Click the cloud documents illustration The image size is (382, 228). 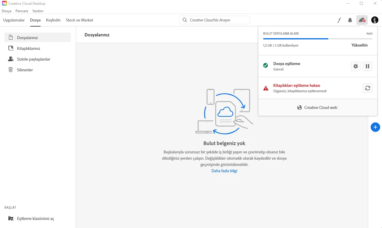click(224, 112)
